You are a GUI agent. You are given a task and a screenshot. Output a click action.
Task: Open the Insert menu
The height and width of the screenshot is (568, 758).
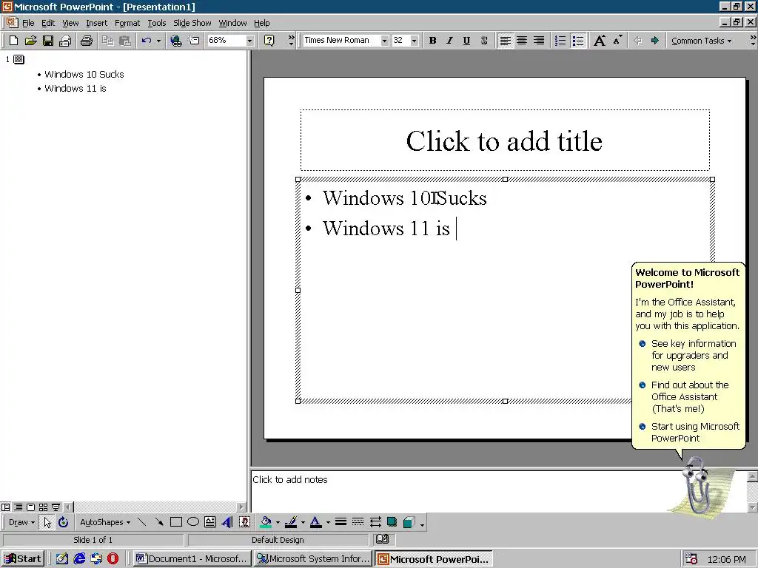[x=97, y=23]
